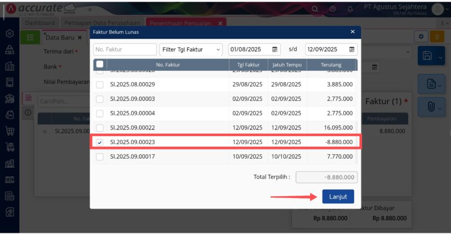Click the shopping cart sidebar icon
Screen dimensions: 451x234
coord(9,132)
